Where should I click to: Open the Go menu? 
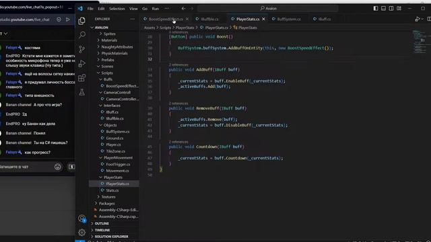pyautogui.click(x=145, y=9)
